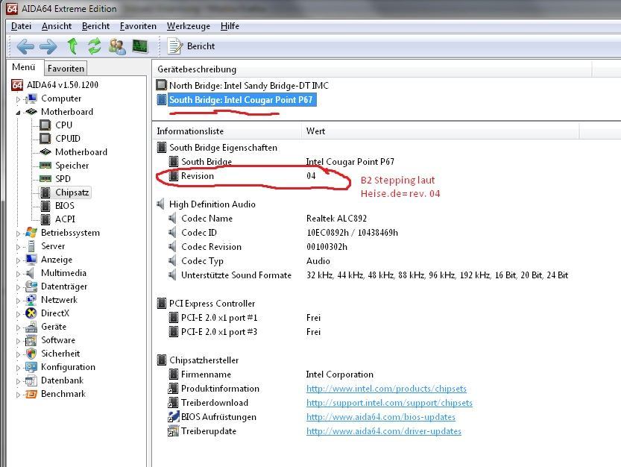This screenshot has width=621, height=467.
Task: Click the Anzeige monitor icon
Action: click(x=31, y=260)
